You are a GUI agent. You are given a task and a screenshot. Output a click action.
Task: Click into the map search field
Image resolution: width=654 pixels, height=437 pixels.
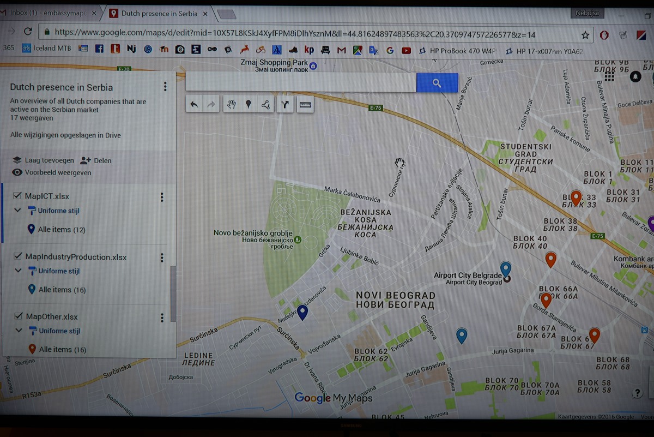(x=301, y=82)
